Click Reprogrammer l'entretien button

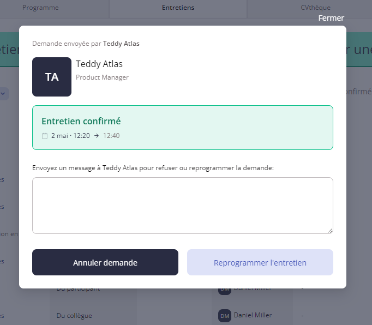pos(260,262)
